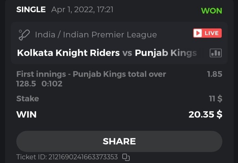Click the Stake label
This screenshot has height=163, width=238.
click(28, 99)
